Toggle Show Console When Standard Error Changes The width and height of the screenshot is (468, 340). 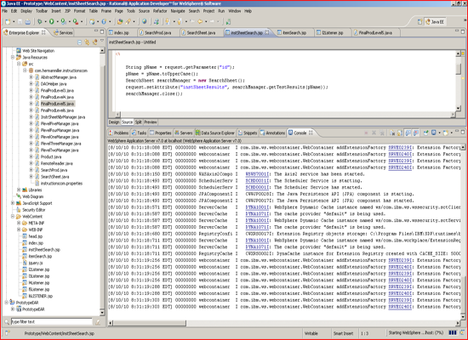click(415, 133)
